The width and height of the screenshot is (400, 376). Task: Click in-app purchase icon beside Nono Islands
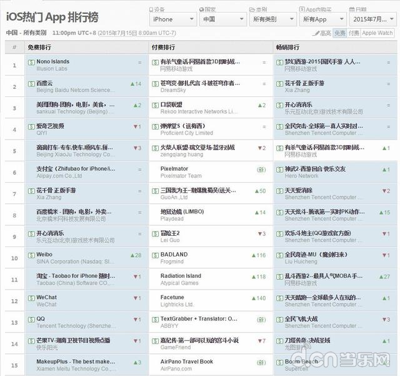point(31,62)
